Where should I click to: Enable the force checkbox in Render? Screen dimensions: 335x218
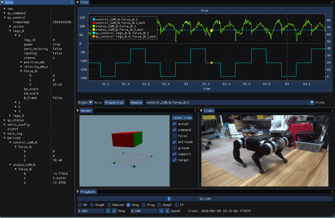click(x=174, y=136)
